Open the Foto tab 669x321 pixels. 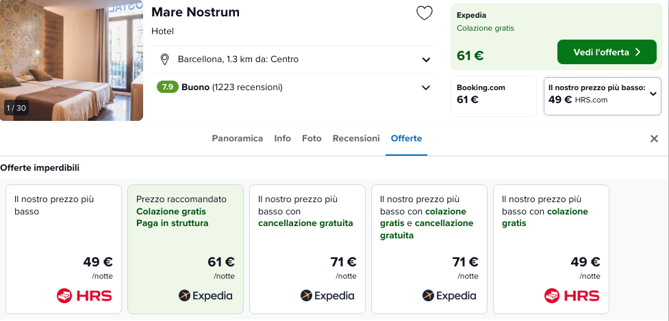312,139
